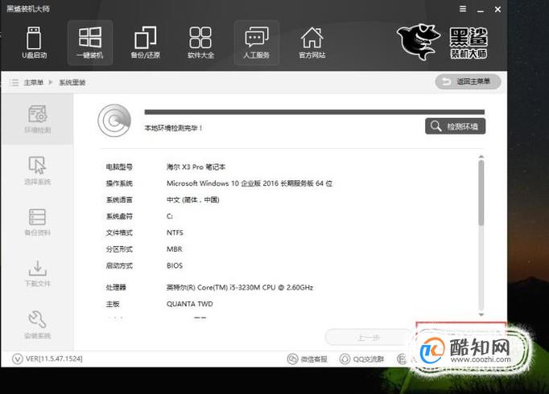The height and width of the screenshot is (394, 549).
Task: Click the environment detection progress bar
Action: point(315,113)
